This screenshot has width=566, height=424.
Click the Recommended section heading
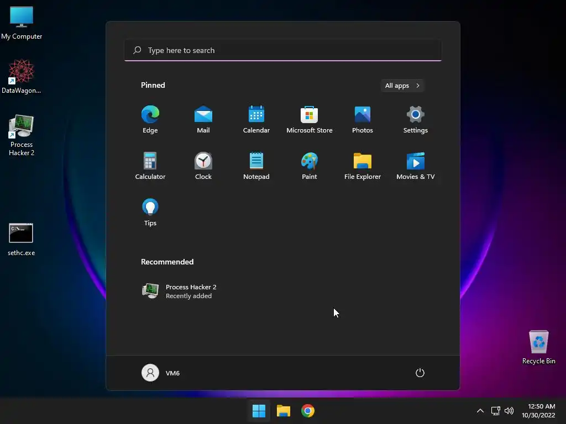[167, 262]
